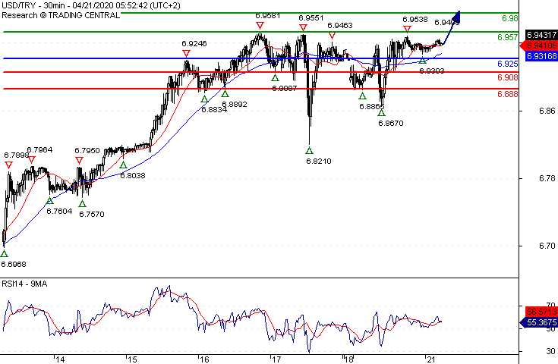Click the red 6.94106 price tag
The height and width of the screenshot is (364, 558).
point(539,45)
